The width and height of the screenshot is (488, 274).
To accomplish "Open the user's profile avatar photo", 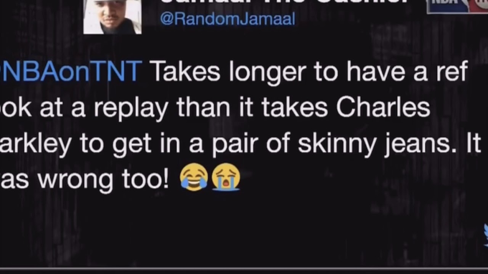I will [112, 17].
